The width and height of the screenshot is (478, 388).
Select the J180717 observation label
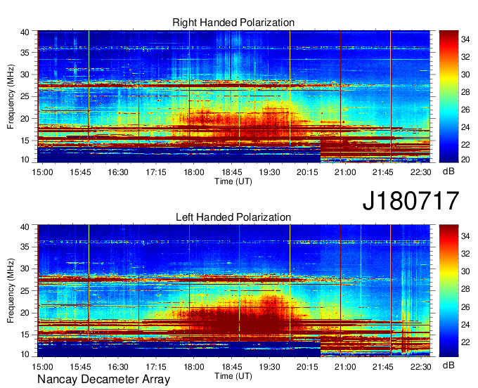pos(411,201)
